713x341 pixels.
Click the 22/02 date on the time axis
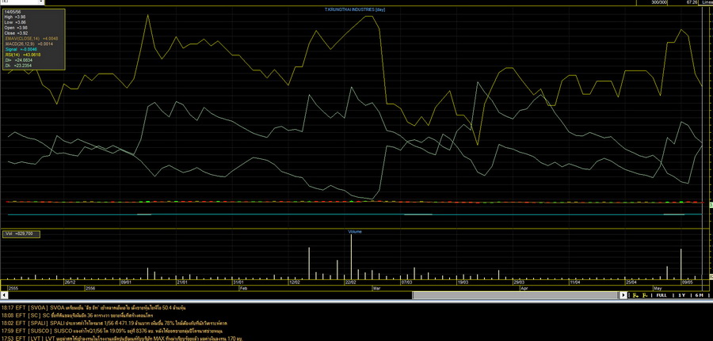point(350,282)
